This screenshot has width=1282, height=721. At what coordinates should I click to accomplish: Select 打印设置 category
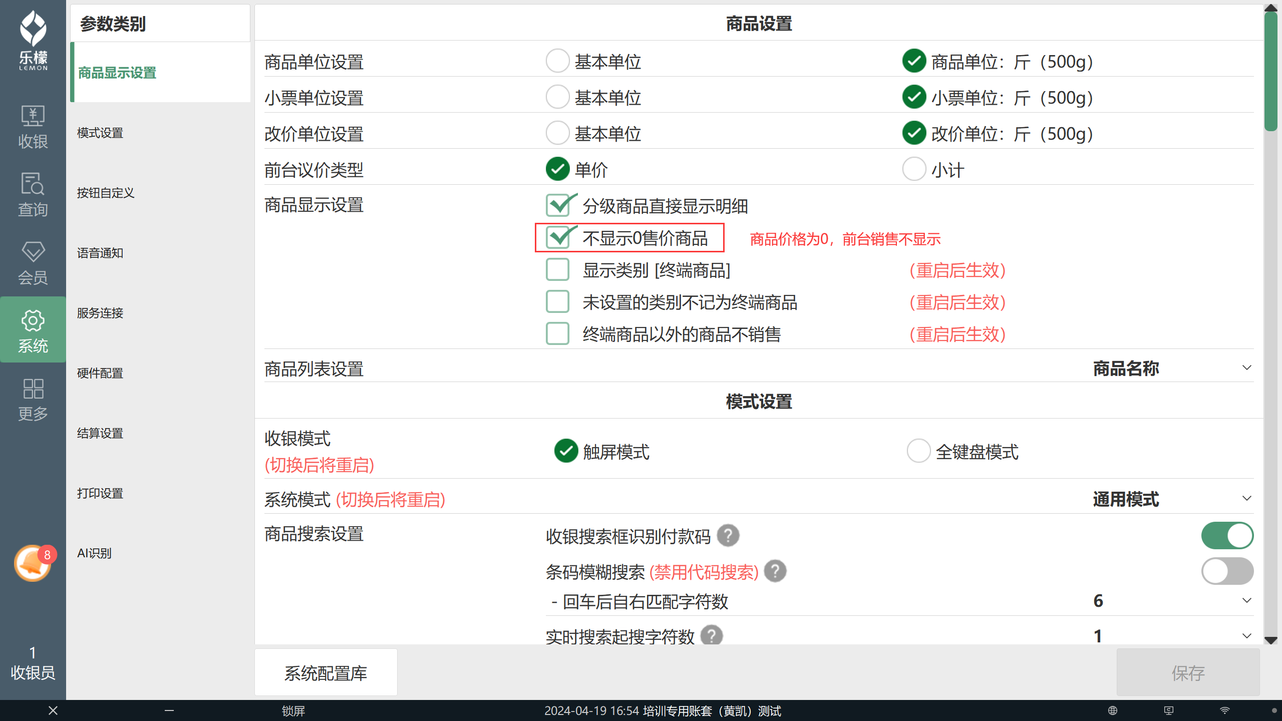coord(160,493)
